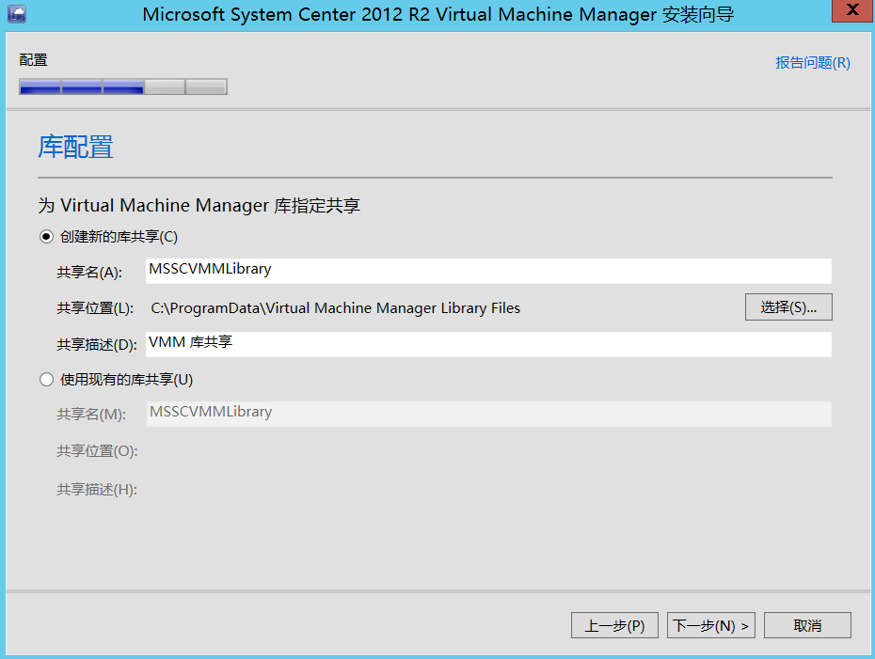Click the 共享名(M): label
Image resolution: width=875 pixels, height=659 pixels.
[91, 415]
